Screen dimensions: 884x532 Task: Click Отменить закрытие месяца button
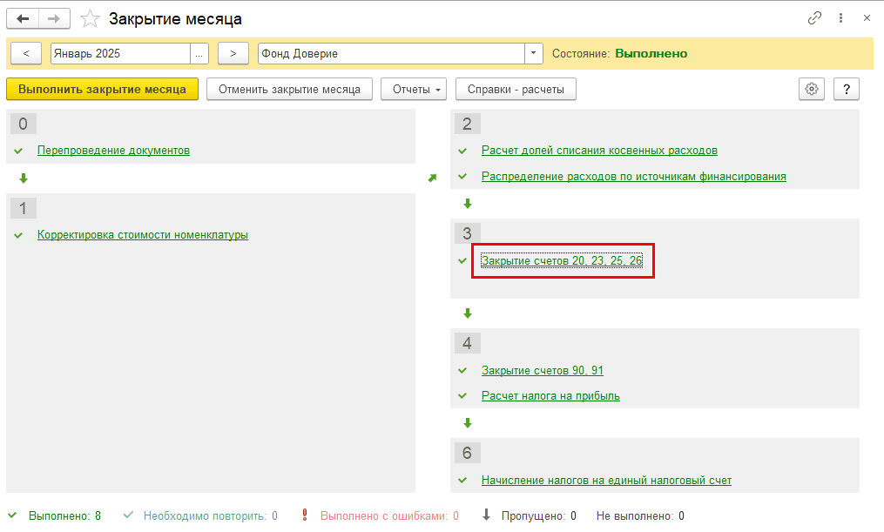[289, 89]
